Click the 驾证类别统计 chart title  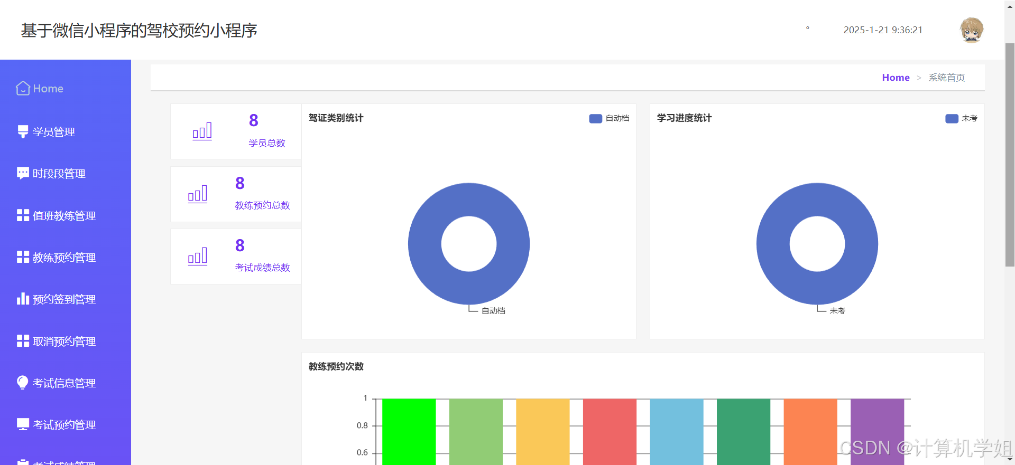pos(336,118)
